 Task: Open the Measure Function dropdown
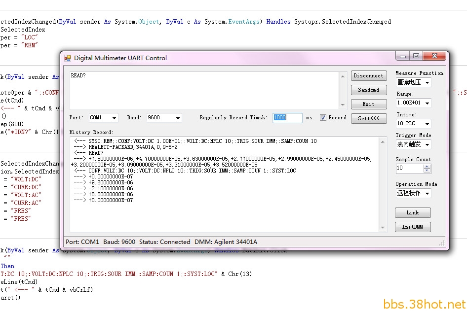tap(427, 82)
